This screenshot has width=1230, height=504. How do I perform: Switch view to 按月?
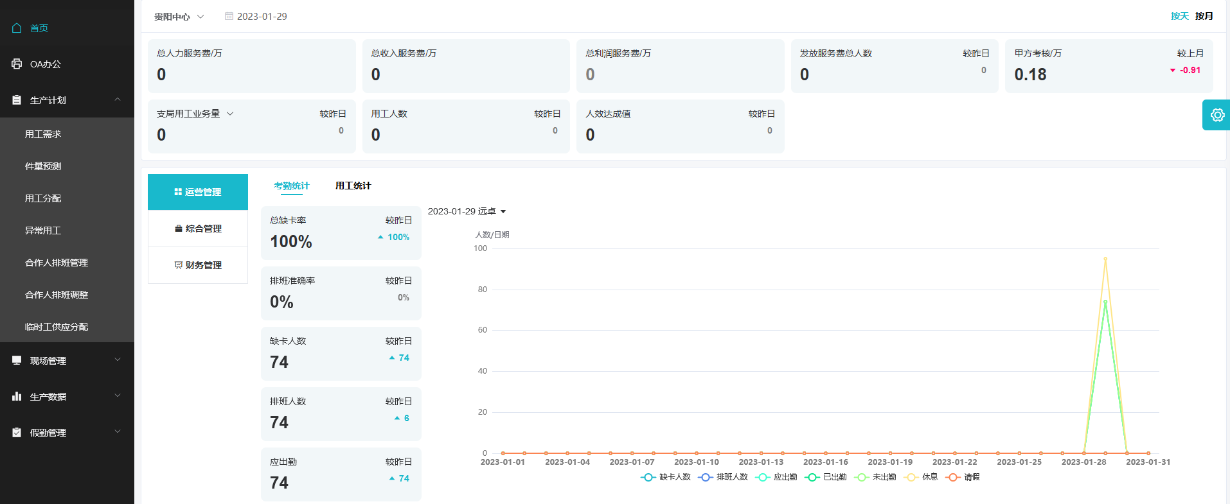click(1204, 16)
